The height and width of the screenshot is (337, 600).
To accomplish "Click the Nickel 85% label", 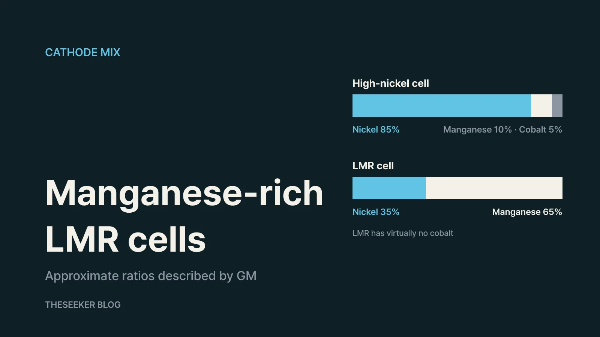I will coord(376,130).
